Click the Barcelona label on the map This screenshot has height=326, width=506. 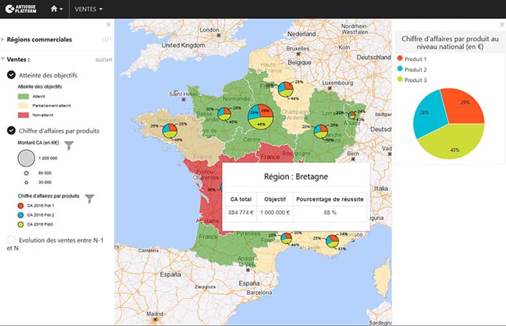pyautogui.click(x=259, y=293)
